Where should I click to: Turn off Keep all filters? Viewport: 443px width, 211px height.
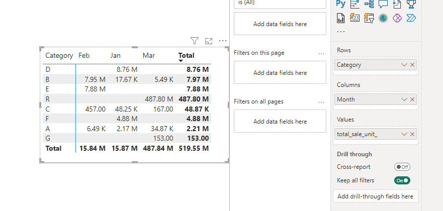click(402, 180)
